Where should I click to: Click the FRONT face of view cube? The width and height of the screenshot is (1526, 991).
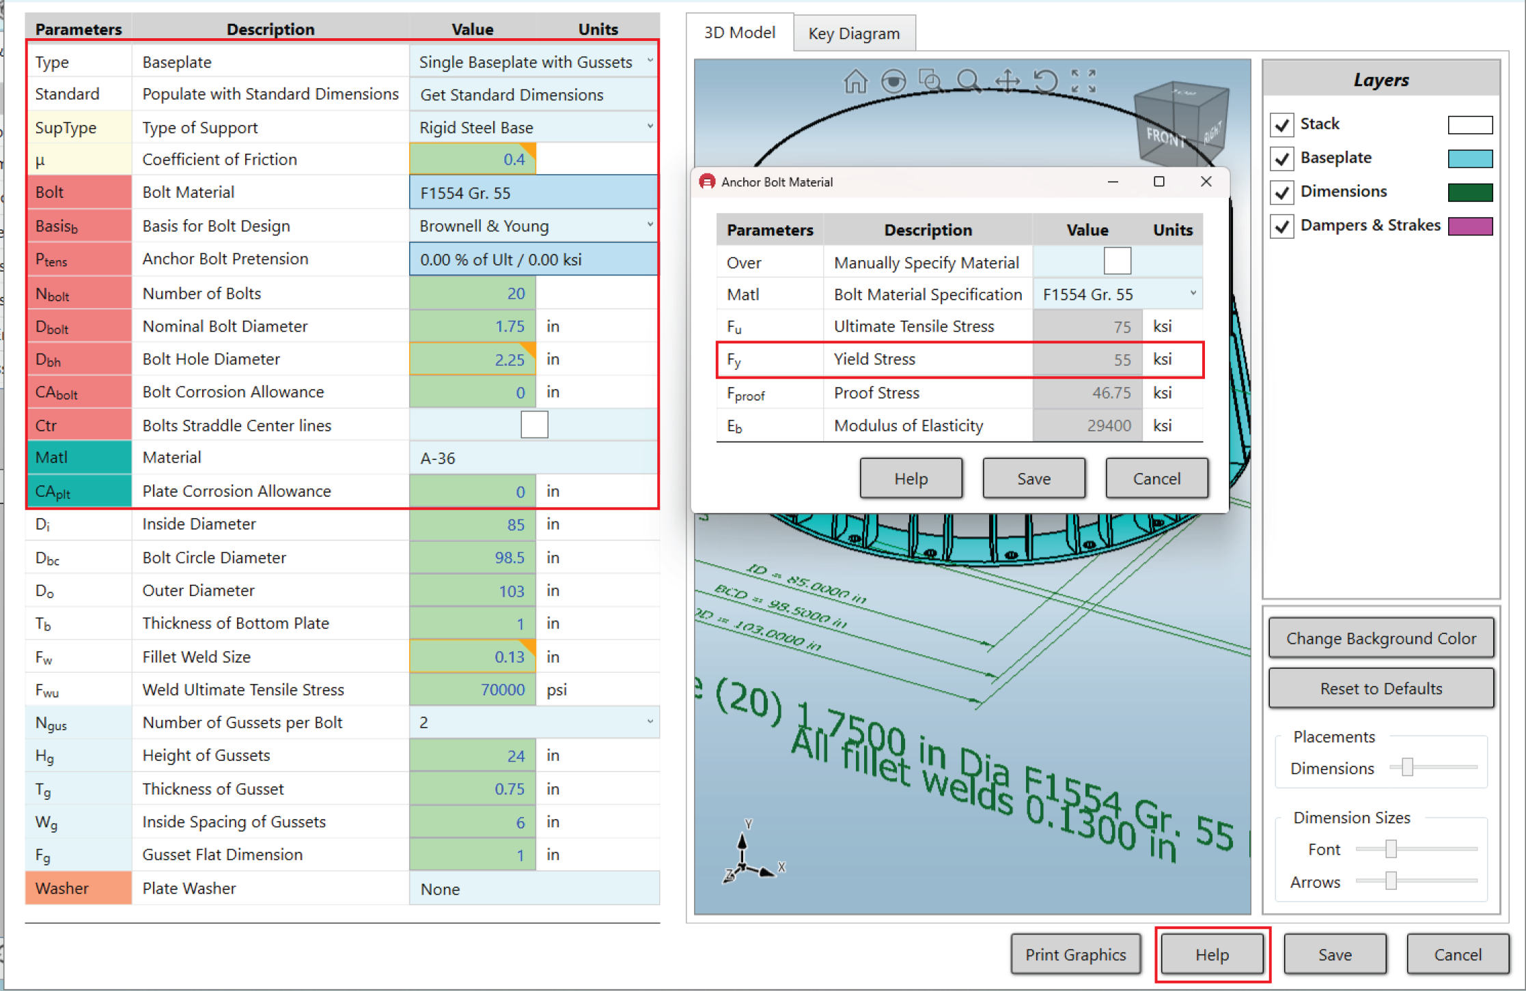tap(1165, 138)
